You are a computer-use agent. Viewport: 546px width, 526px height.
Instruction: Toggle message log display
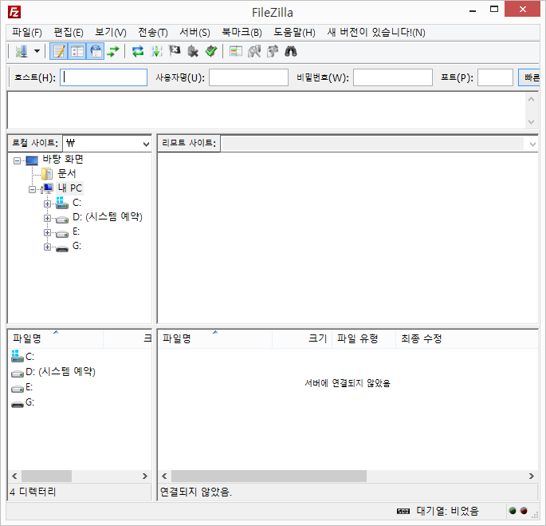(58, 52)
